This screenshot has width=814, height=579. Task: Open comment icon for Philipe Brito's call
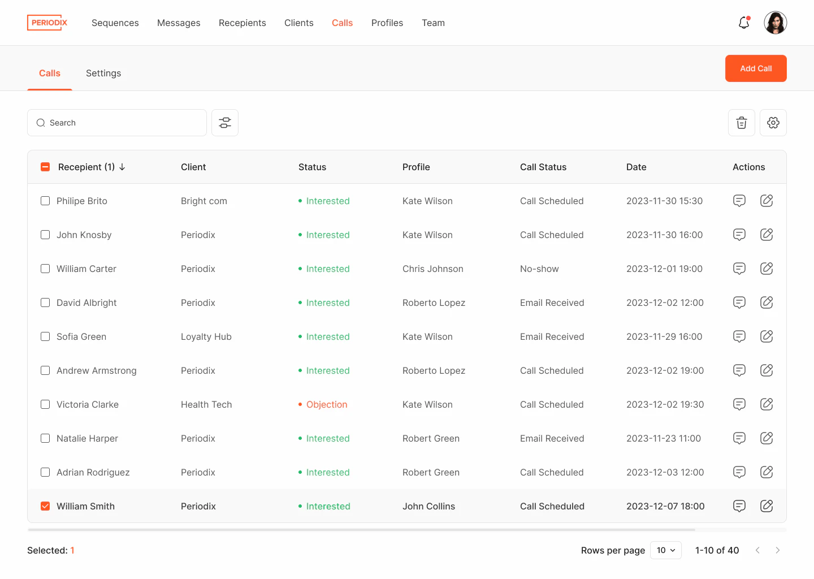point(739,201)
